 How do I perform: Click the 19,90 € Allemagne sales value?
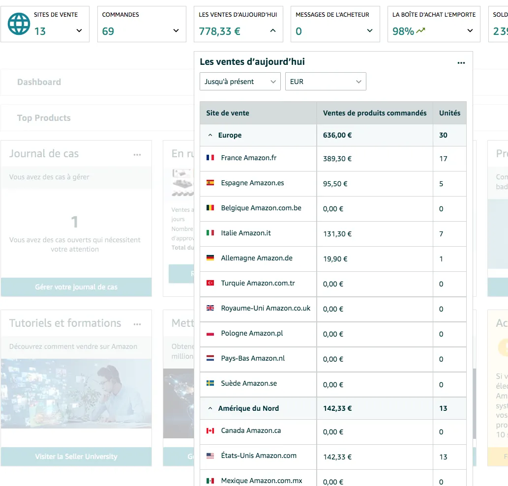pyautogui.click(x=335, y=258)
